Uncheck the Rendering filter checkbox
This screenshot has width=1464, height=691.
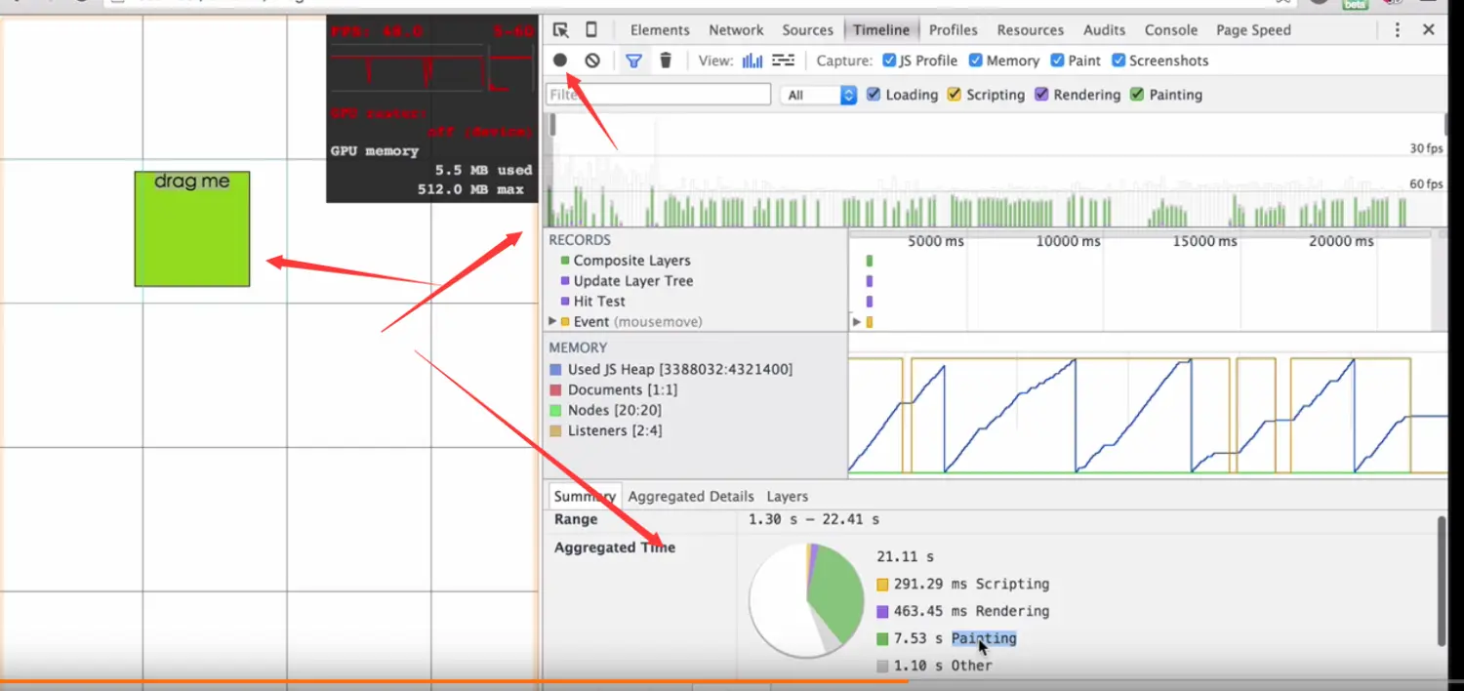(1041, 95)
